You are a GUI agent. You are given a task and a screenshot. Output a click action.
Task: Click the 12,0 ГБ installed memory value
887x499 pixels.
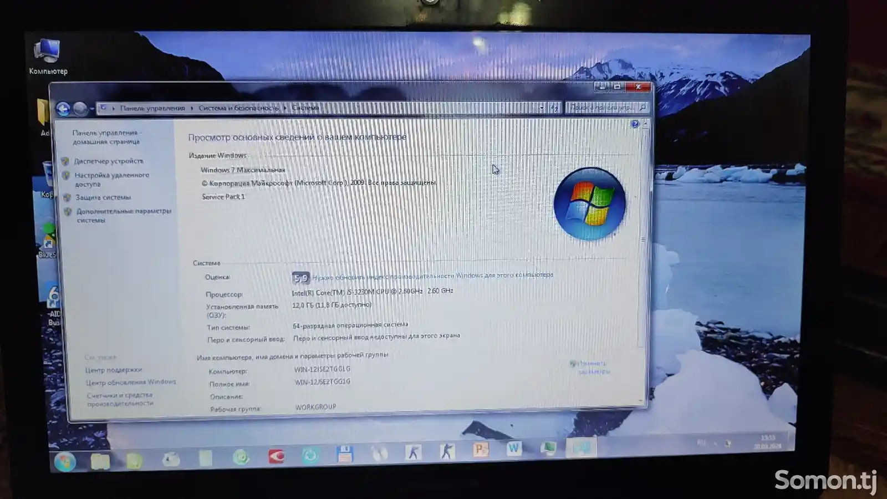[332, 305]
